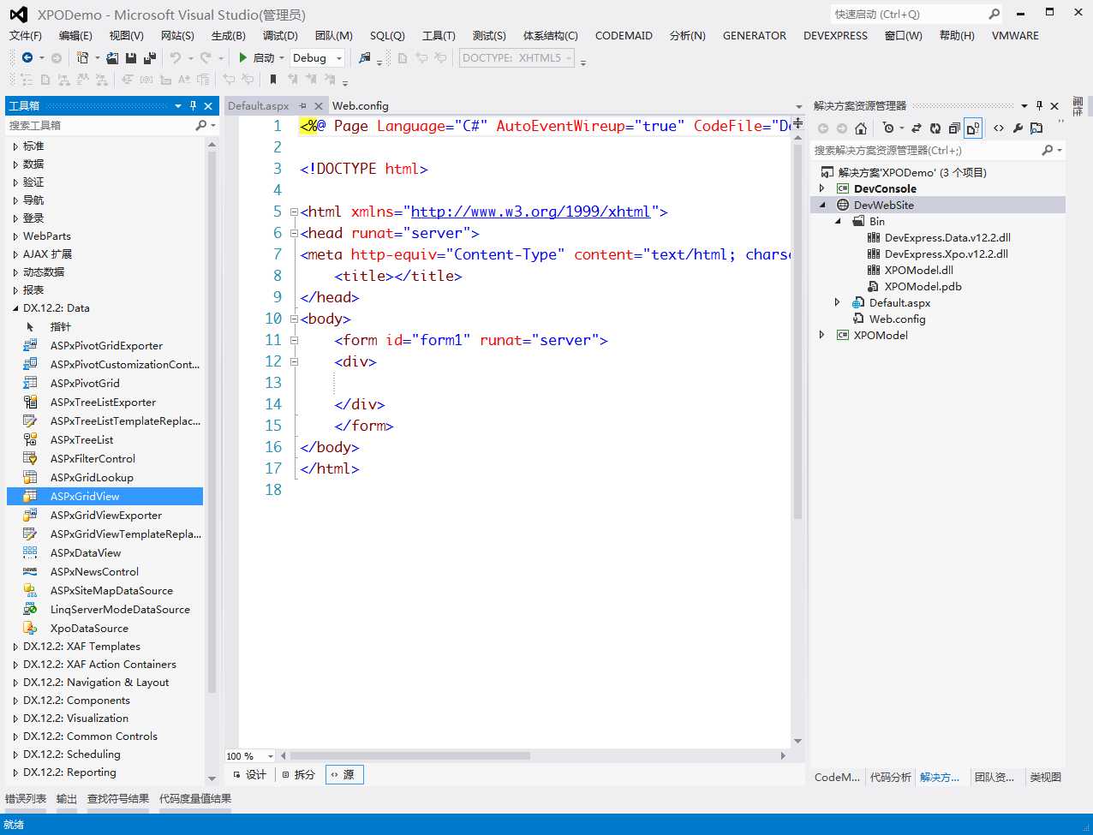Click the w3.org xhtml namespace link
Viewport: 1093px width, 835px height.
tap(530, 212)
